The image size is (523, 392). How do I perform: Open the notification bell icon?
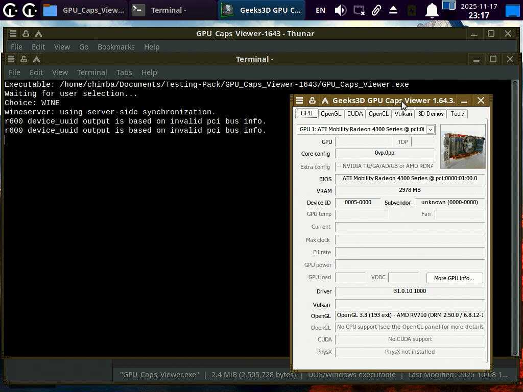pyautogui.click(x=432, y=11)
